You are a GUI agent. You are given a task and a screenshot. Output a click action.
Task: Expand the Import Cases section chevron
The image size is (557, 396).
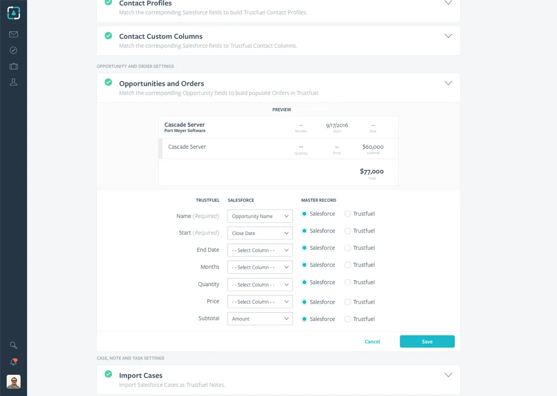click(x=448, y=375)
